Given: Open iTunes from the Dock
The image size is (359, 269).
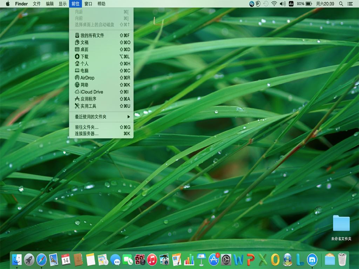Looking at the screenshot, I should (152, 260).
